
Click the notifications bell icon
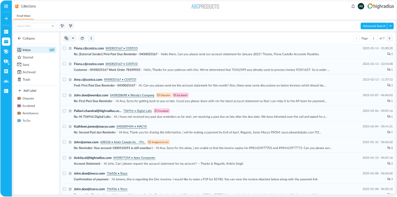point(353,6)
